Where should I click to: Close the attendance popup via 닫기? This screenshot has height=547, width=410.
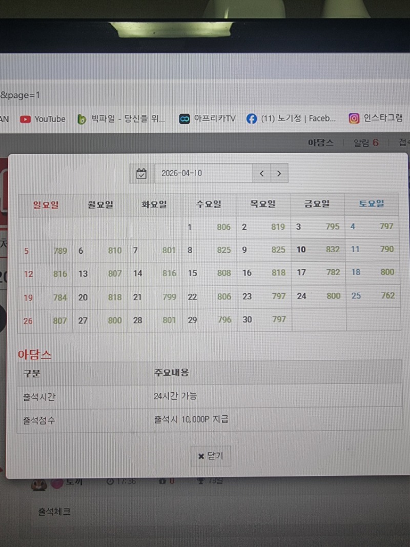click(210, 456)
